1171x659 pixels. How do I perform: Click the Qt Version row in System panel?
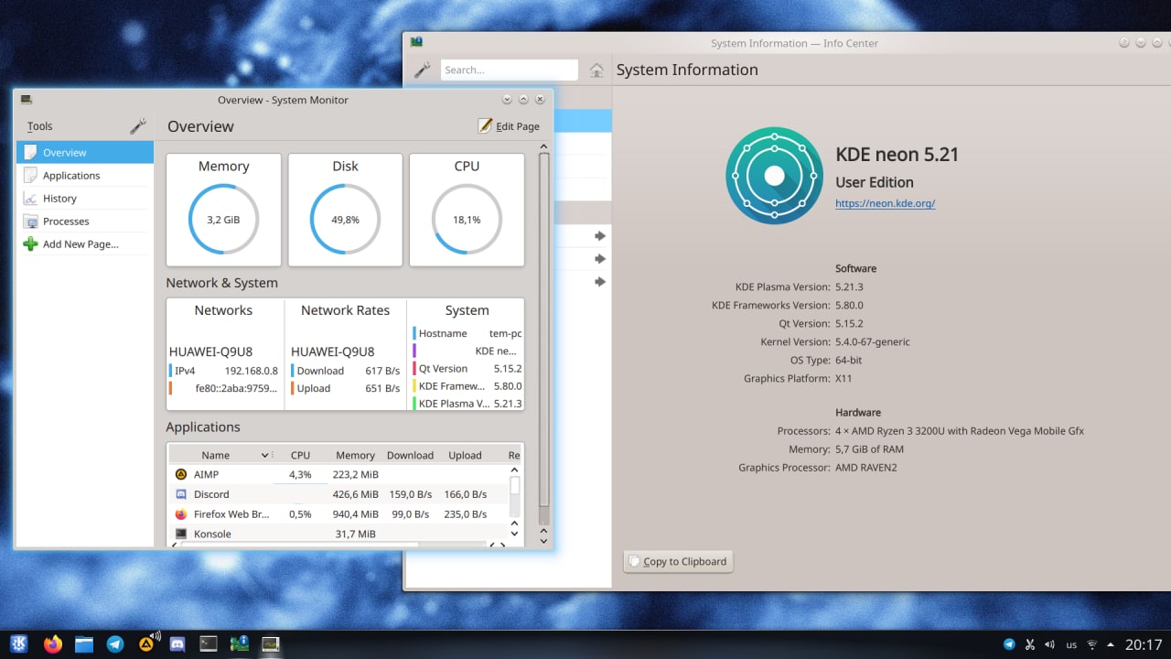pos(467,368)
